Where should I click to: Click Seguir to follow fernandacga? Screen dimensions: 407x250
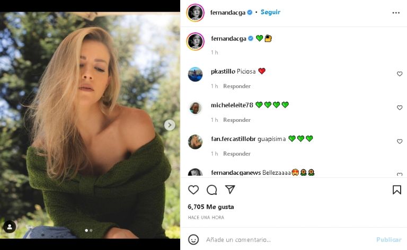(x=270, y=12)
